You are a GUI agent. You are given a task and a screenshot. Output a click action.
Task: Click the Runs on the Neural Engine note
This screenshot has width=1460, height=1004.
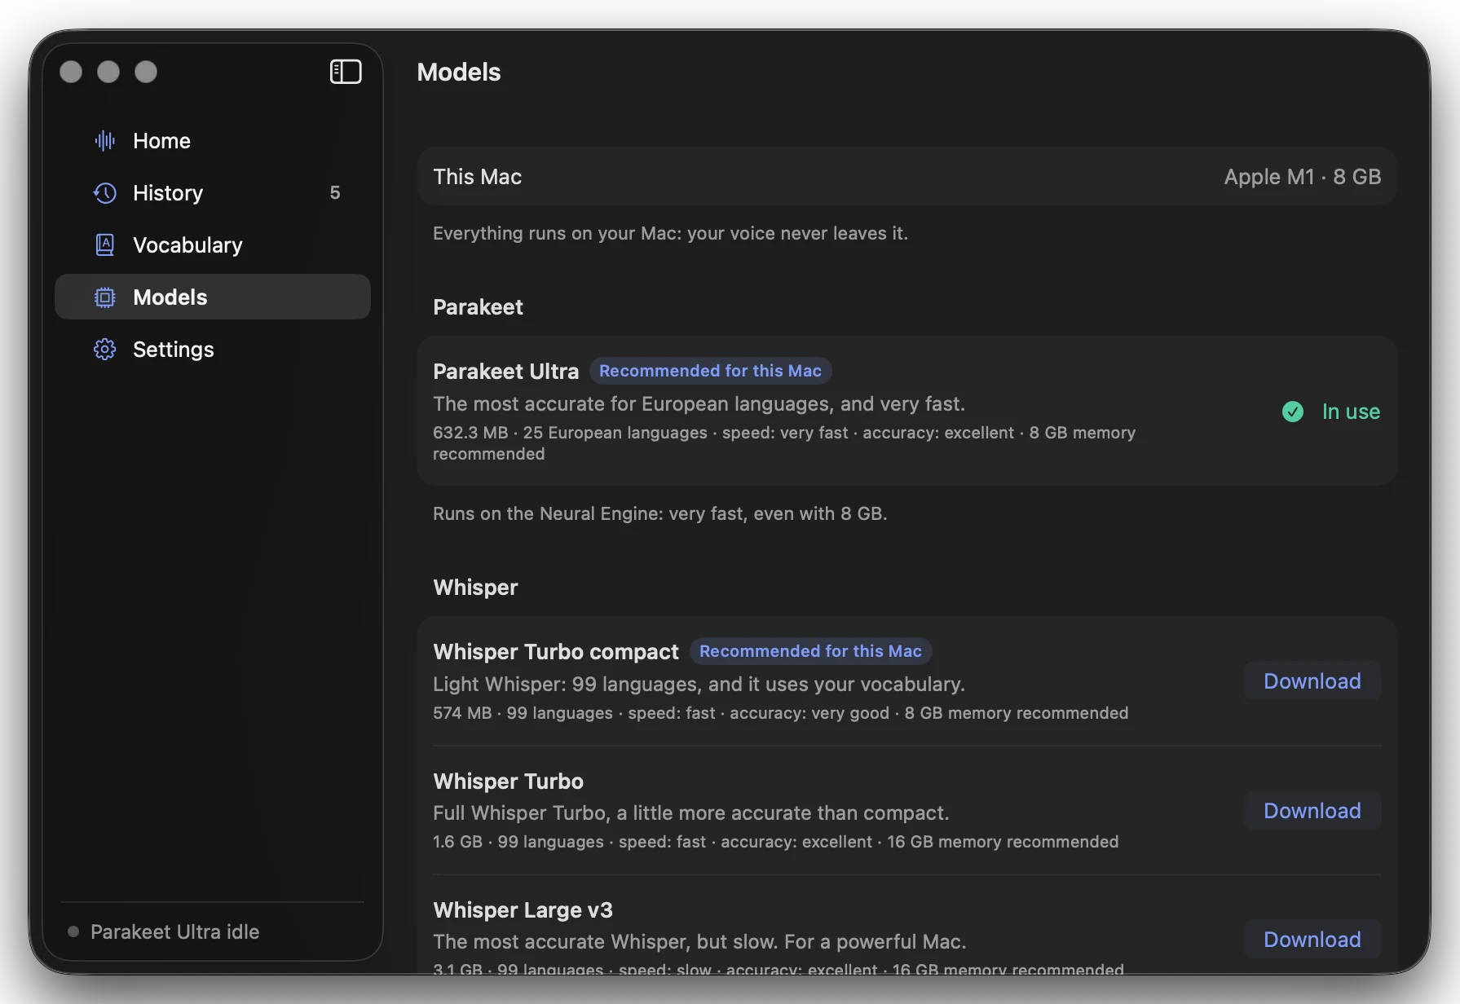point(660,513)
